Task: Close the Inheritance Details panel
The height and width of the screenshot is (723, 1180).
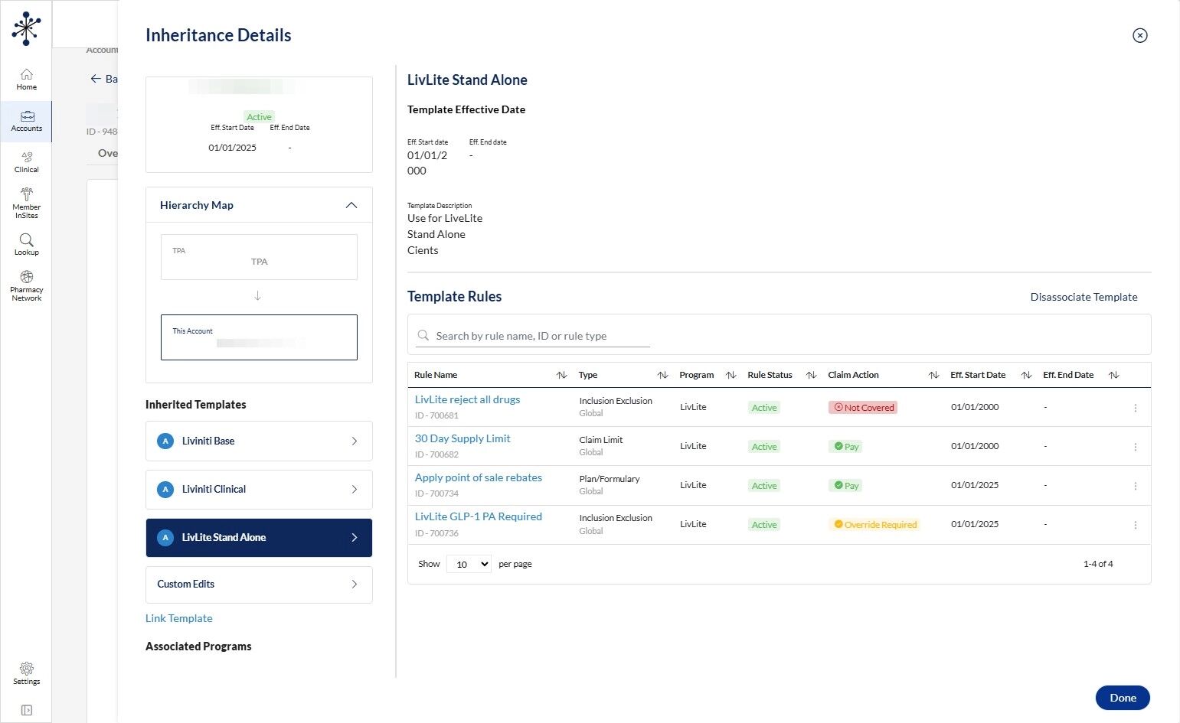Action: click(1139, 35)
